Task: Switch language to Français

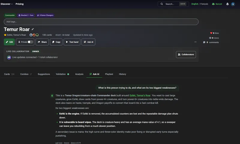Action: click(204, 4)
